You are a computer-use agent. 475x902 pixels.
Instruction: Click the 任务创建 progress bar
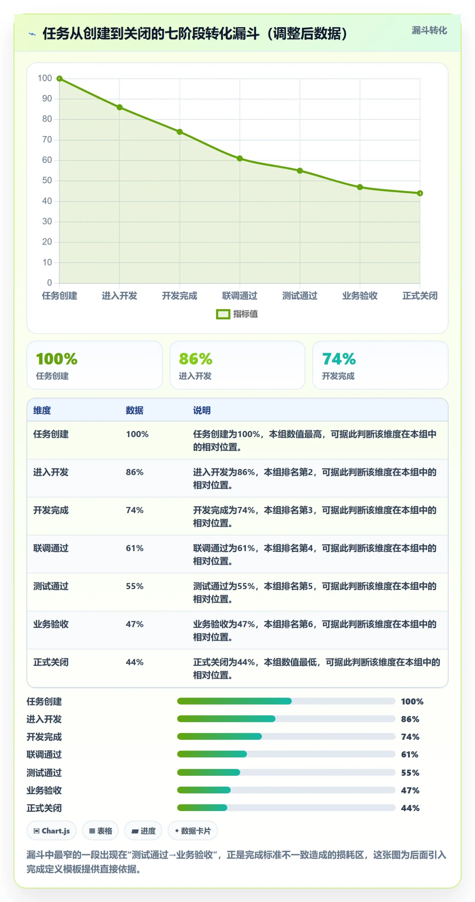click(x=286, y=701)
